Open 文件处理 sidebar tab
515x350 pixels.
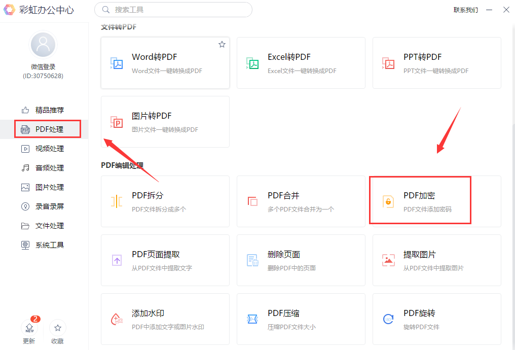(x=44, y=226)
